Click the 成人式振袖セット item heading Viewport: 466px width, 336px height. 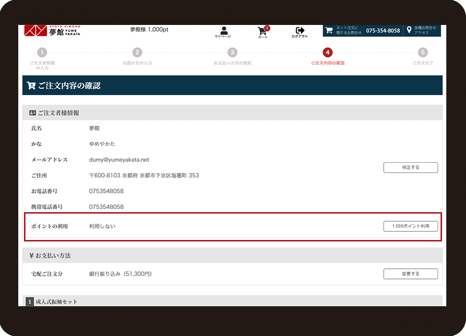click(57, 302)
